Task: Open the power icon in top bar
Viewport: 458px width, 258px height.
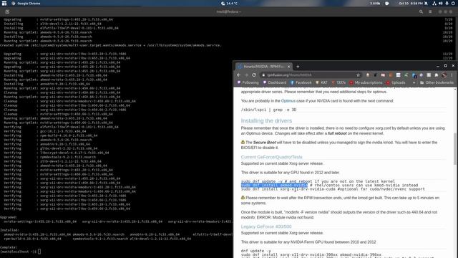Action: (453, 3)
